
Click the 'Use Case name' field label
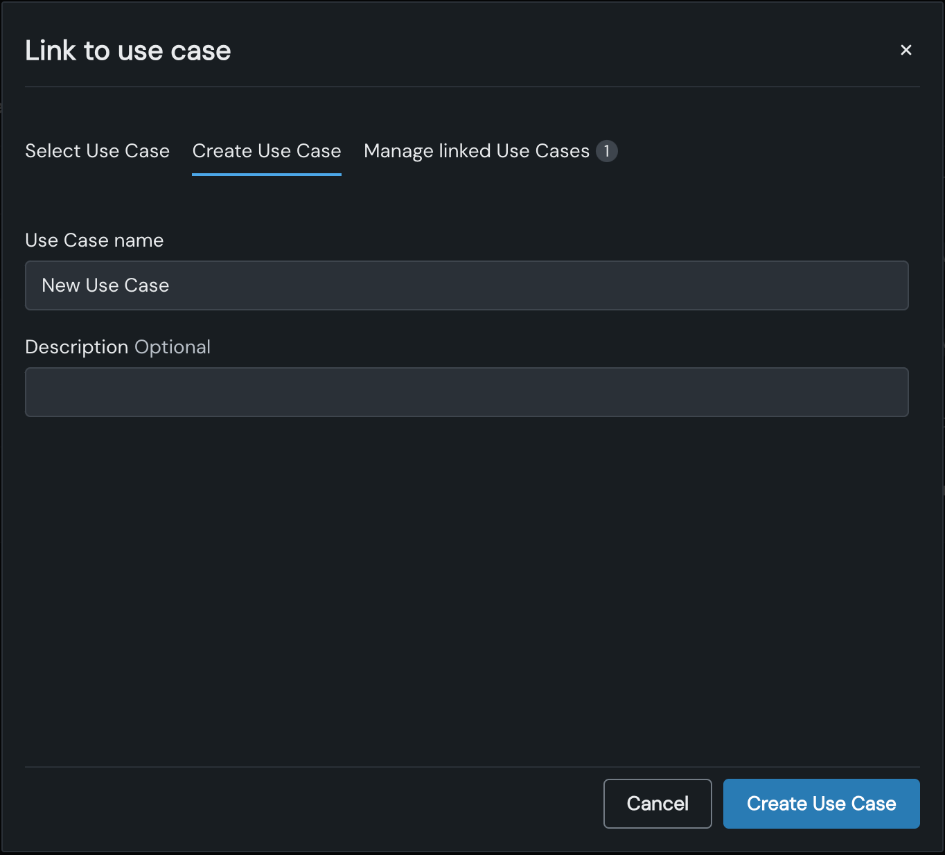pos(94,240)
